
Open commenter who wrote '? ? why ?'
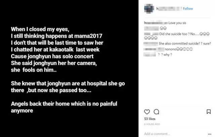(x=149, y=55)
